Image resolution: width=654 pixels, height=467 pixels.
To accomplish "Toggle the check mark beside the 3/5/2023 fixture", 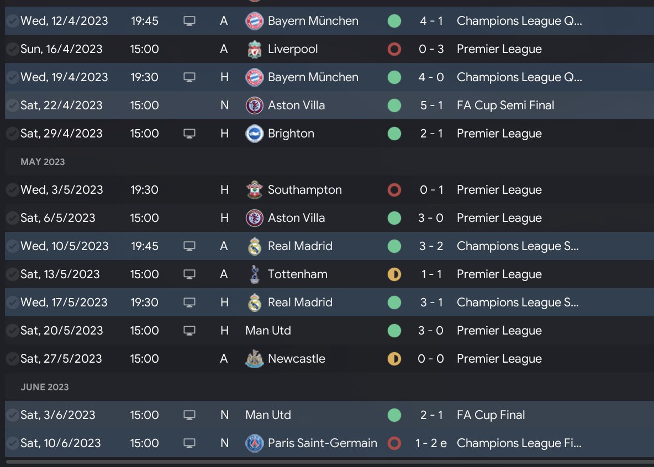I will [12, 190].
